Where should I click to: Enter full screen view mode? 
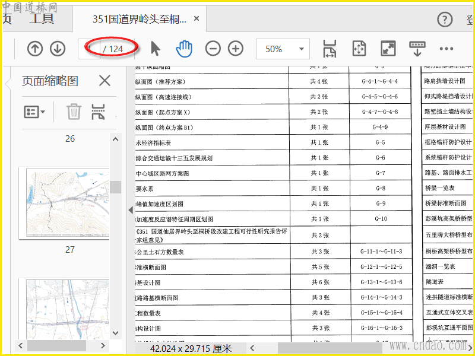pos(388,49)
